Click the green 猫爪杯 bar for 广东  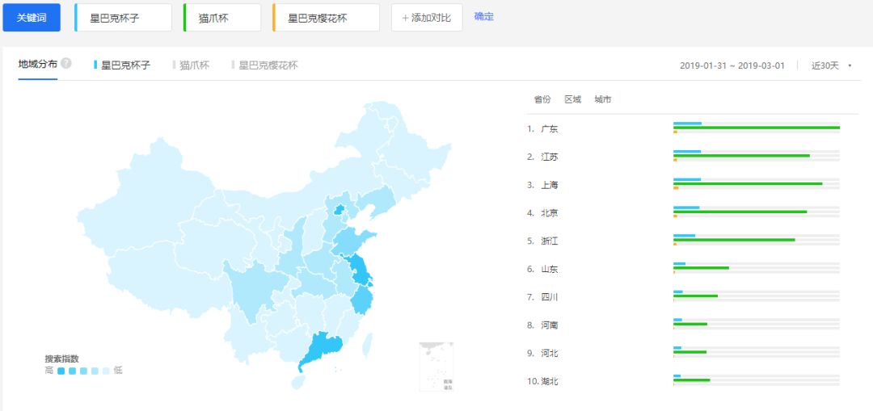click(757, 128)
